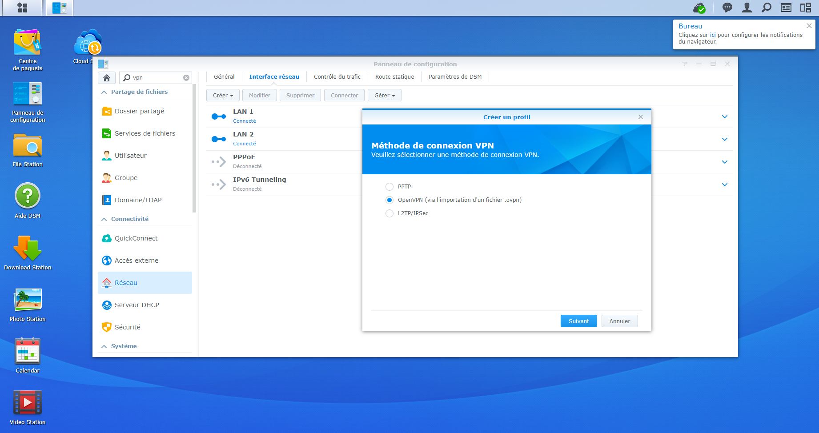Collapse the Système section
Viewport: 819px width, 433px height.
pos(104,346)
